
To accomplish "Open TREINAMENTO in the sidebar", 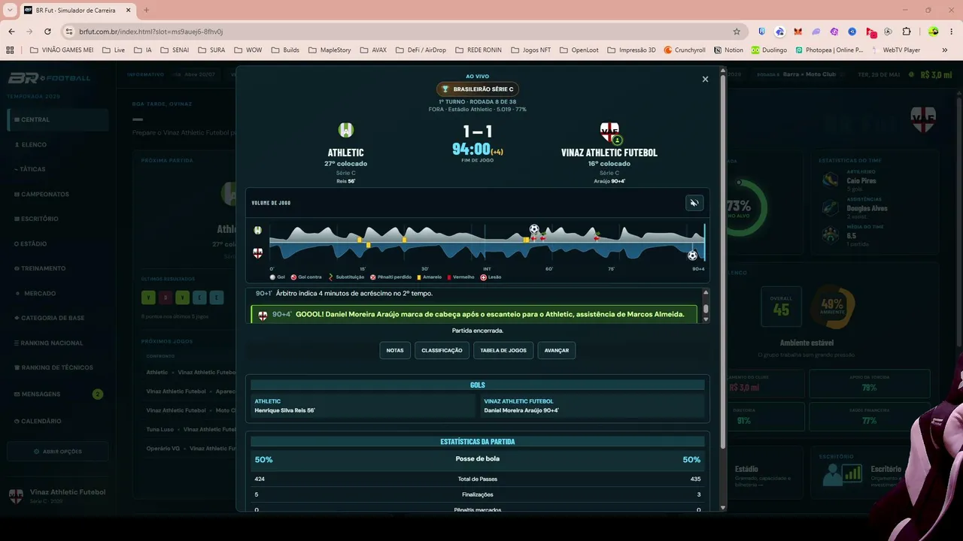I will point(58,268).
